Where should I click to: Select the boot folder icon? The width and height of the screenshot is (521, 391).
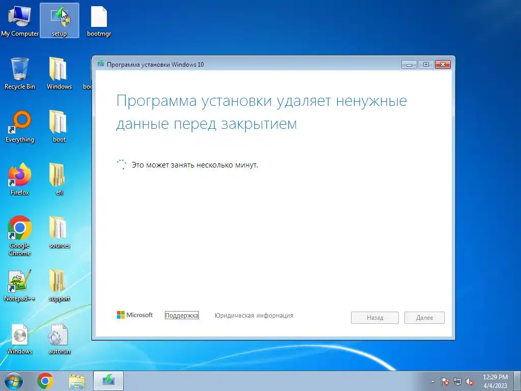point(59,126)
